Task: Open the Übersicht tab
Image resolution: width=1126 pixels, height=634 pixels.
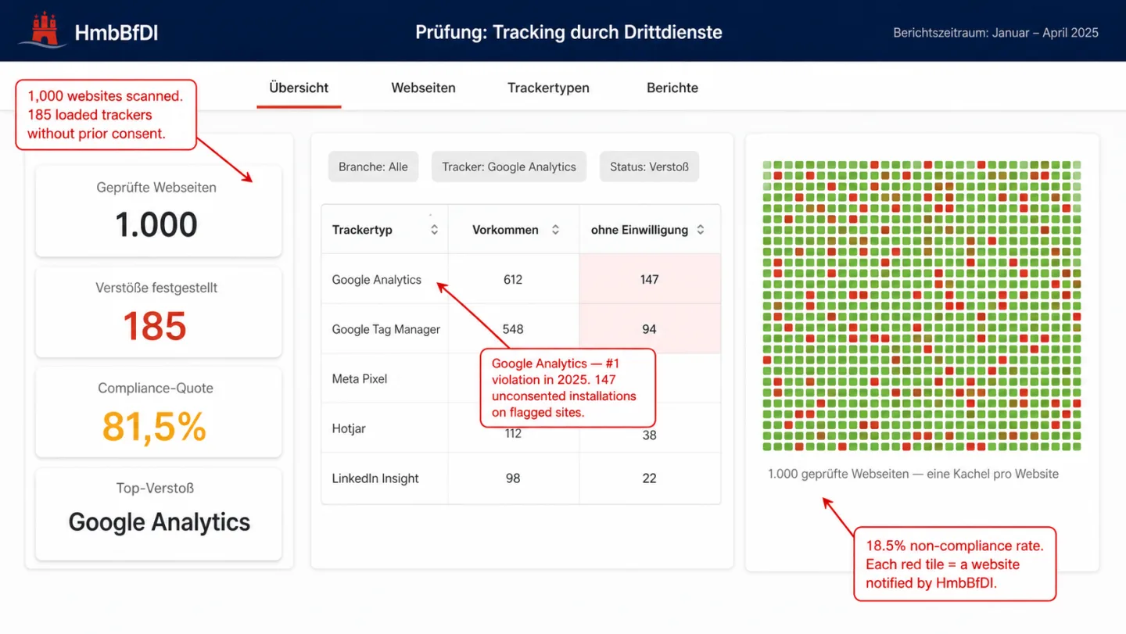Action: (299, 88)
